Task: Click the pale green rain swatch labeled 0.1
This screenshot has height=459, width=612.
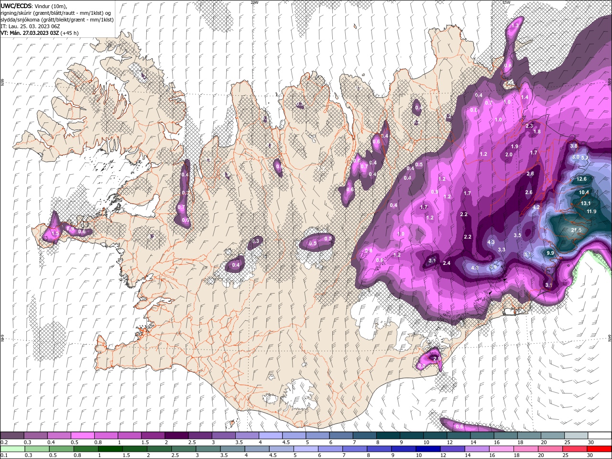Action: 12,448
